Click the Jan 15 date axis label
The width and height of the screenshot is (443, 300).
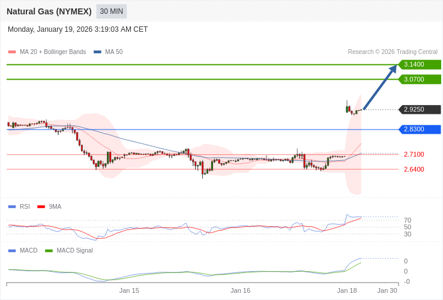coord(129,290)
